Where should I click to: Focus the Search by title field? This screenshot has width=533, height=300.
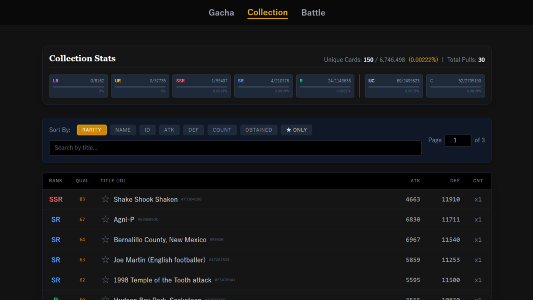pyautogui.click(x=235, y=148)
